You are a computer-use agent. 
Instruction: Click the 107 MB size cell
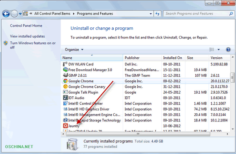tap(201, 75)
